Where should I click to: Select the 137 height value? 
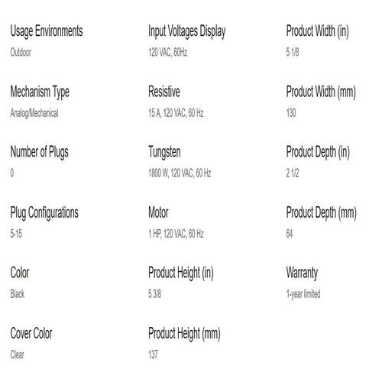click(x=153, y=354)
